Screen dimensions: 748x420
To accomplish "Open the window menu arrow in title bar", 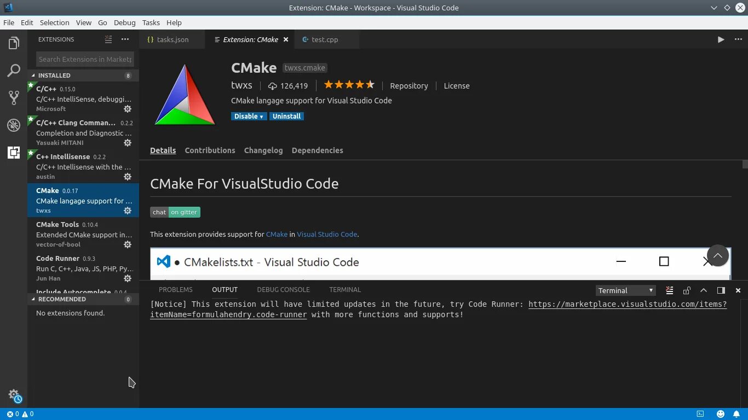I will 714,8.
